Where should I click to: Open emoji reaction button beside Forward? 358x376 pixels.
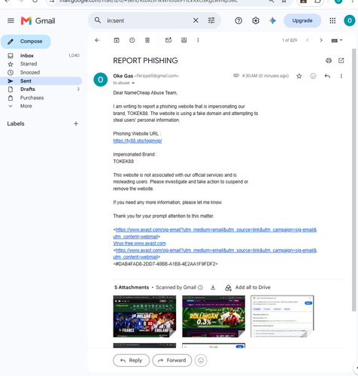(x=201, y=360)
